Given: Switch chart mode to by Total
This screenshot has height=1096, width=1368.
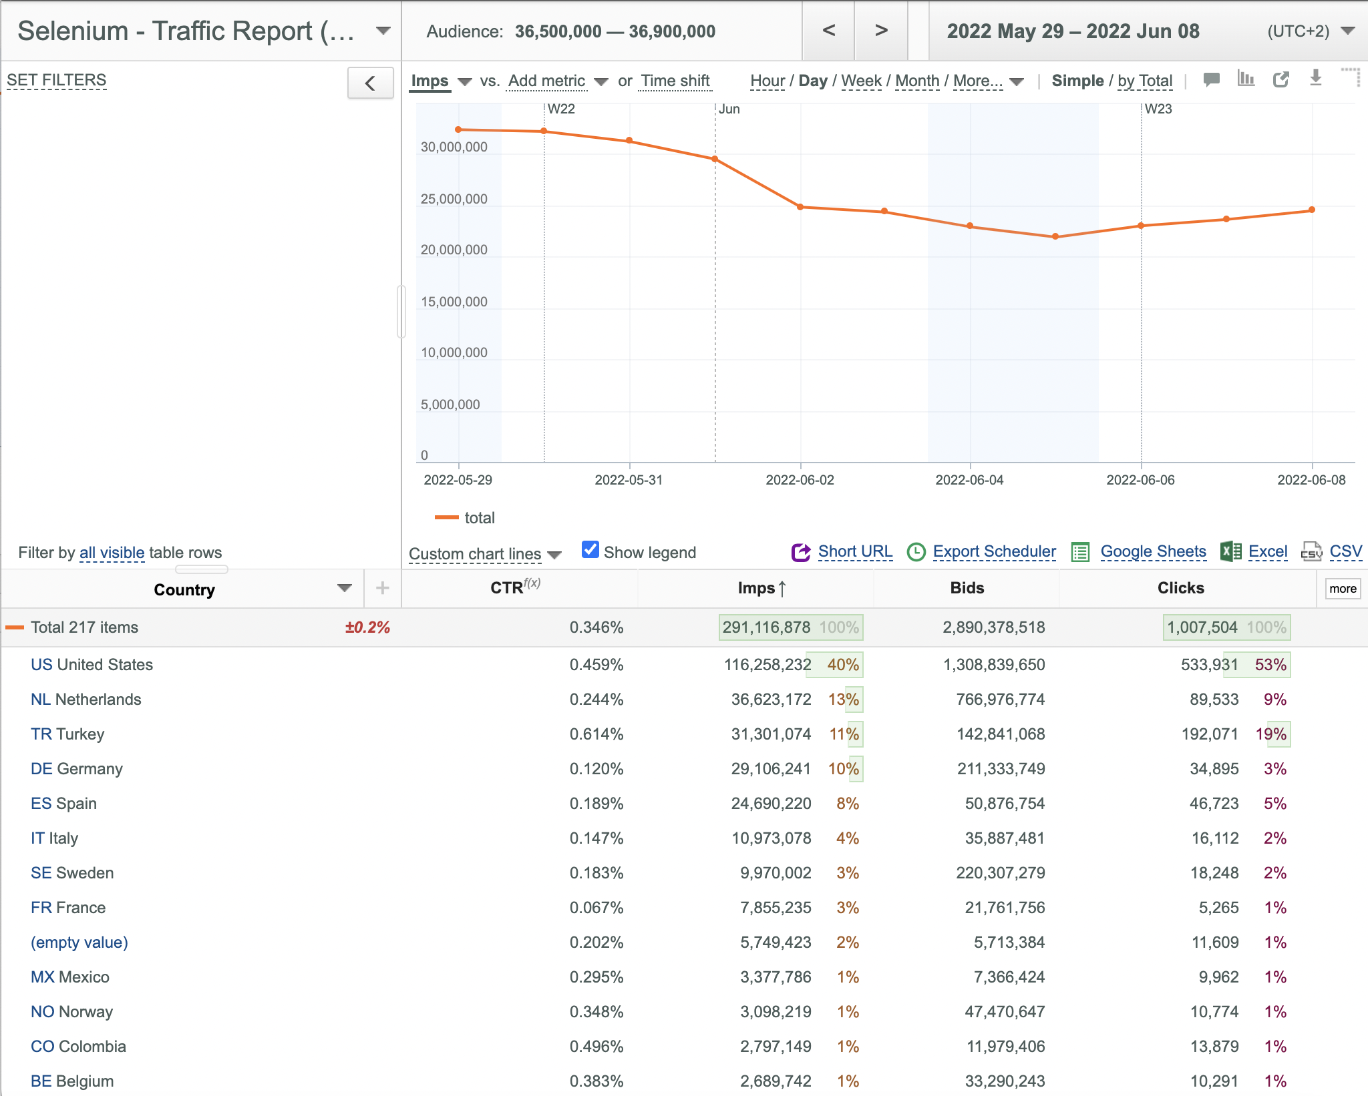Looking at the screenshot, I should tap(1145, 81).
